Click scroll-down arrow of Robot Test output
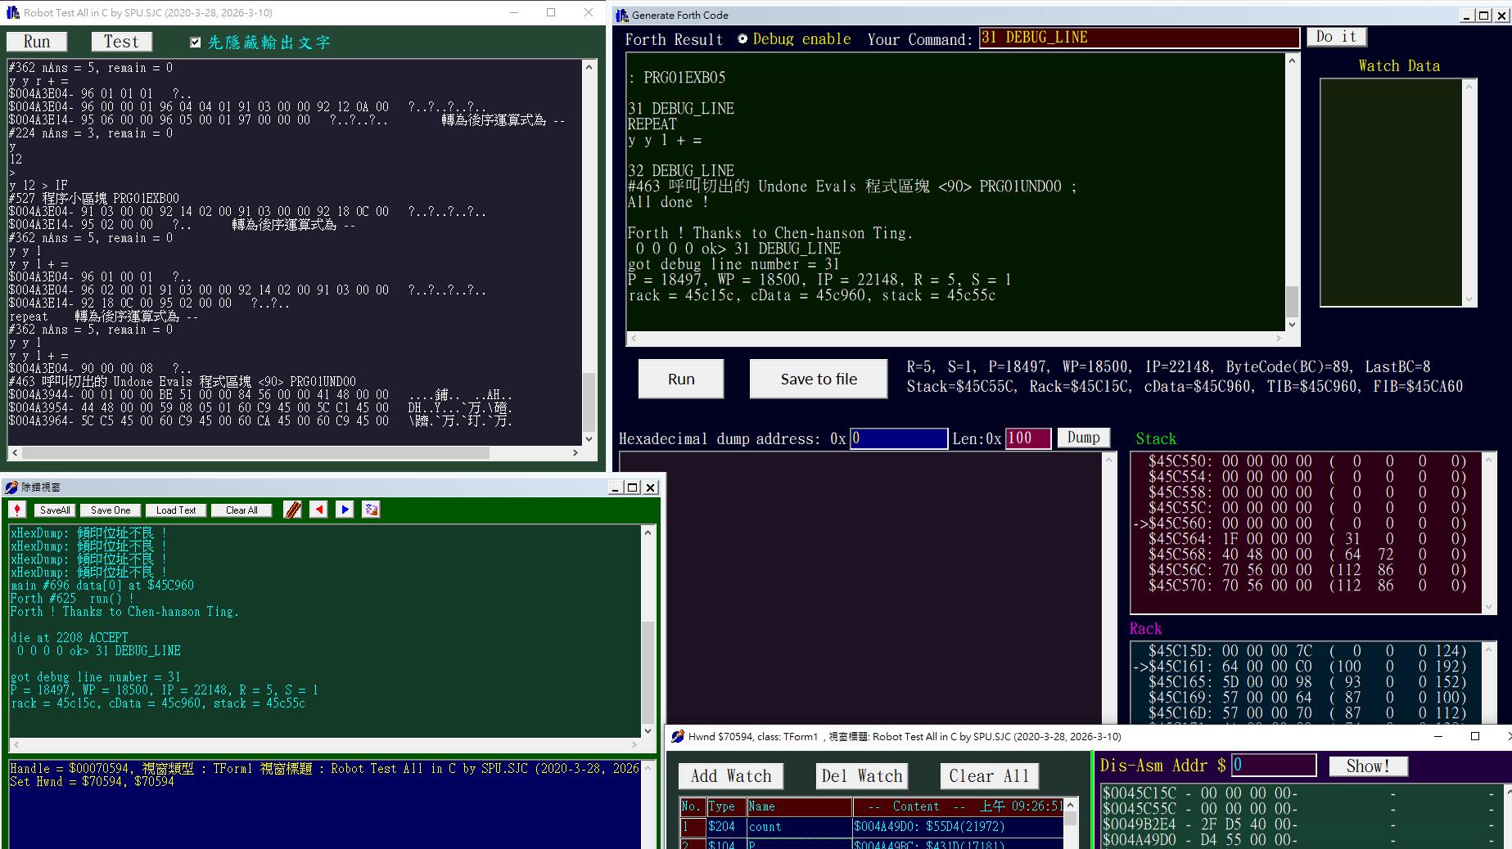The image size is (1512, 849). [589, 438]
